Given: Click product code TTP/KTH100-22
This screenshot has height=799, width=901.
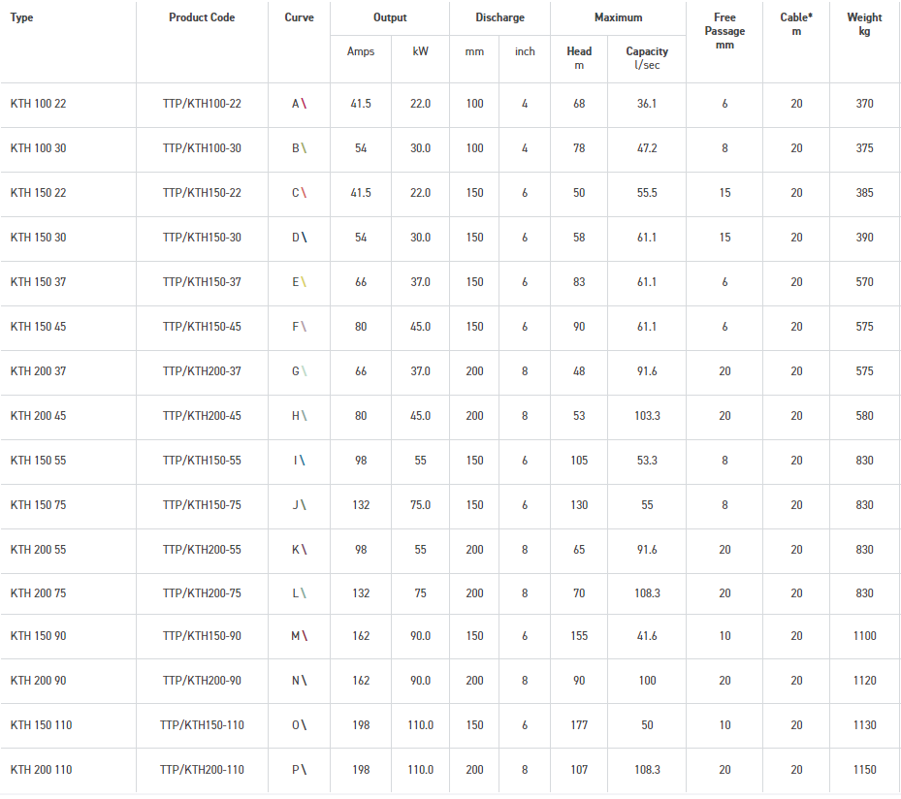Looking at the screenshot, I should (202, 104).
